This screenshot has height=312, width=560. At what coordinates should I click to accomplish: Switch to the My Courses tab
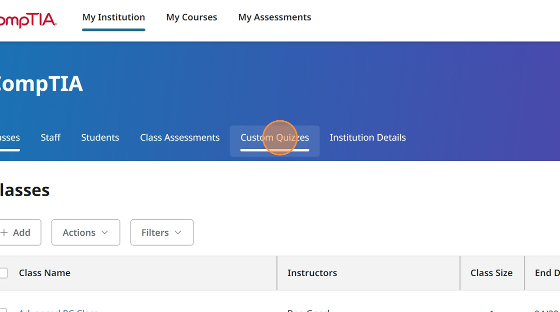point(191,17)
